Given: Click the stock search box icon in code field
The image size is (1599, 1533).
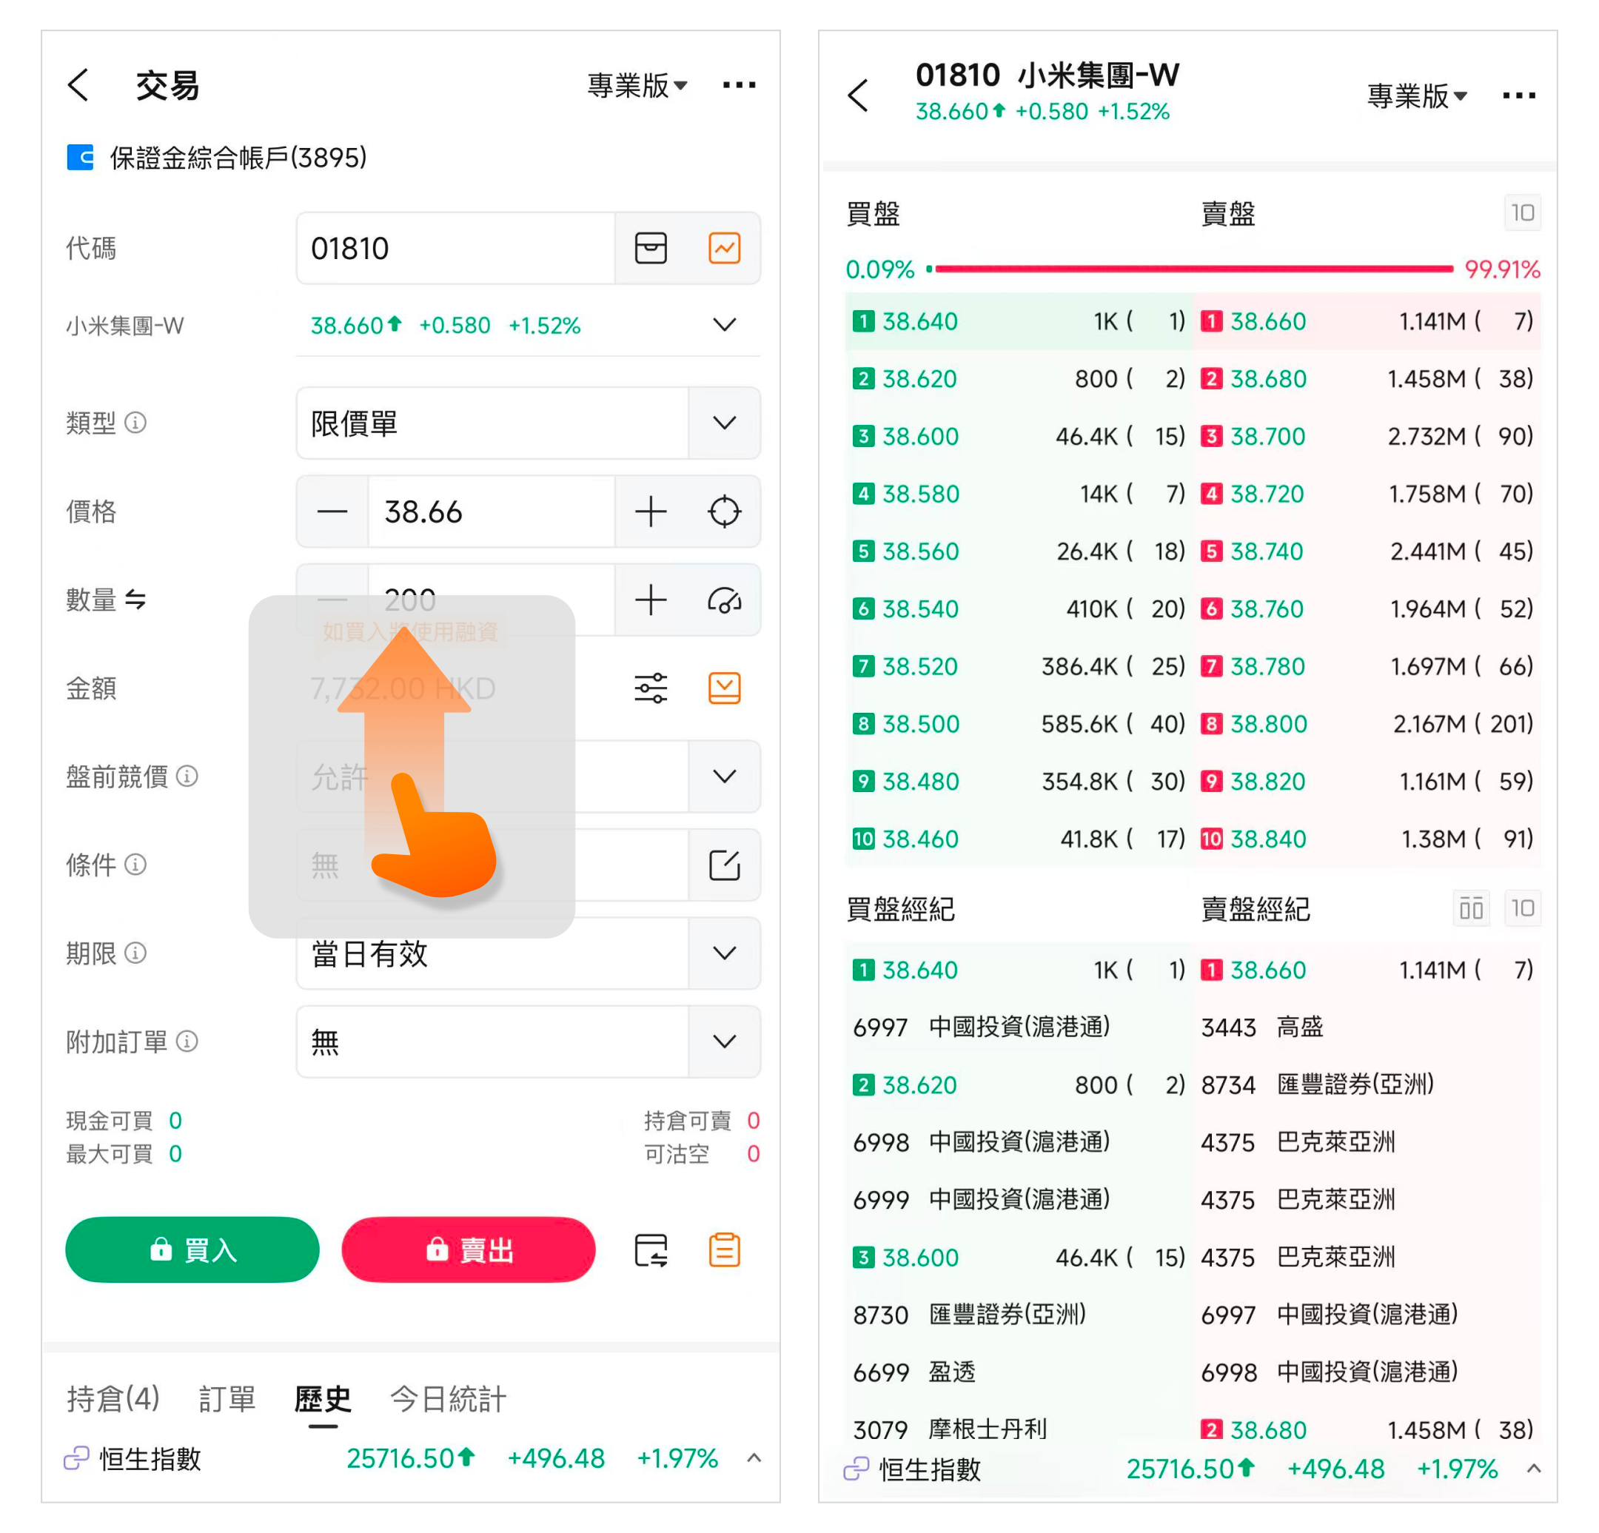Looking at the screenshot, I should 650,248.
